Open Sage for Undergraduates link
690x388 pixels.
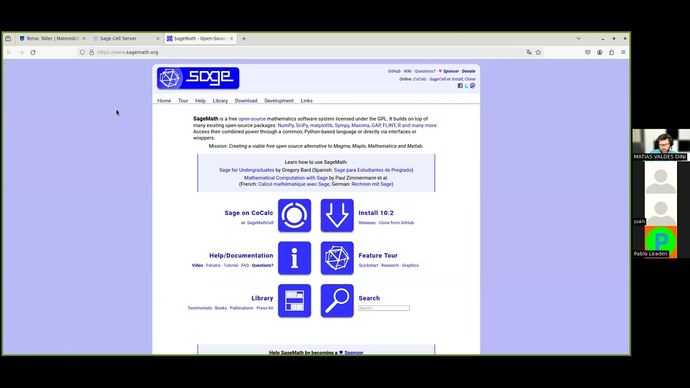pos(246,170)
